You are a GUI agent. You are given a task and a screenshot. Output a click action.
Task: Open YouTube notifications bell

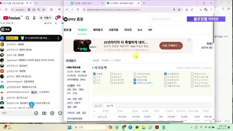[x=57, y=18]
